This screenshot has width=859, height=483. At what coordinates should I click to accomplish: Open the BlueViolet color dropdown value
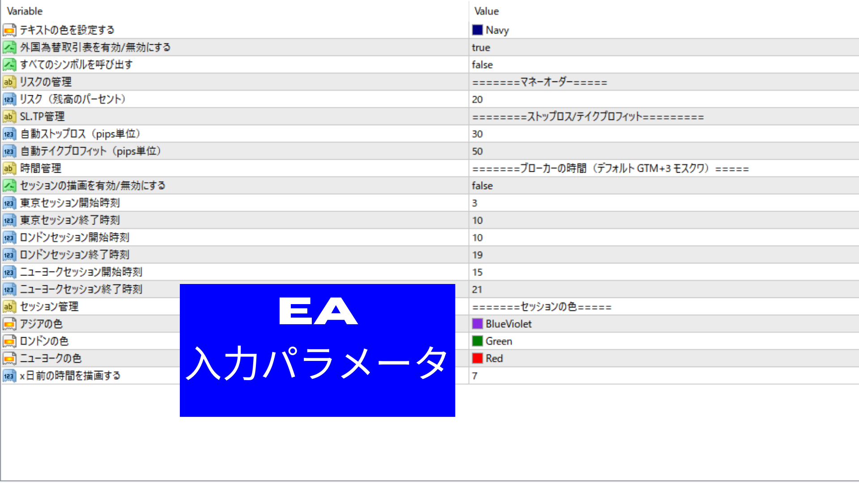point(508,324)
